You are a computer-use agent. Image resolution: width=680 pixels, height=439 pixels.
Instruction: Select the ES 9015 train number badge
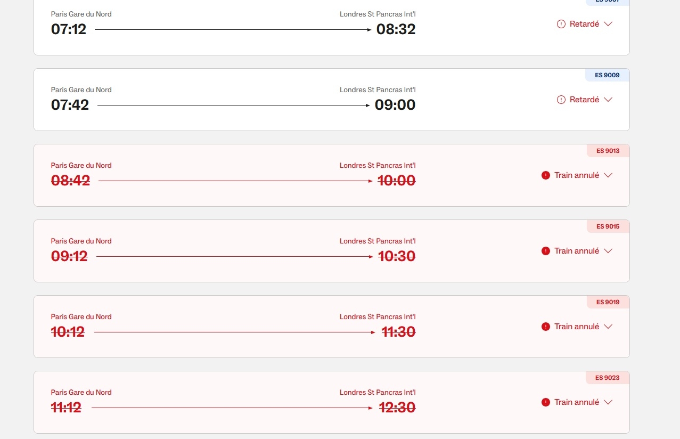(x=608, y=226)
